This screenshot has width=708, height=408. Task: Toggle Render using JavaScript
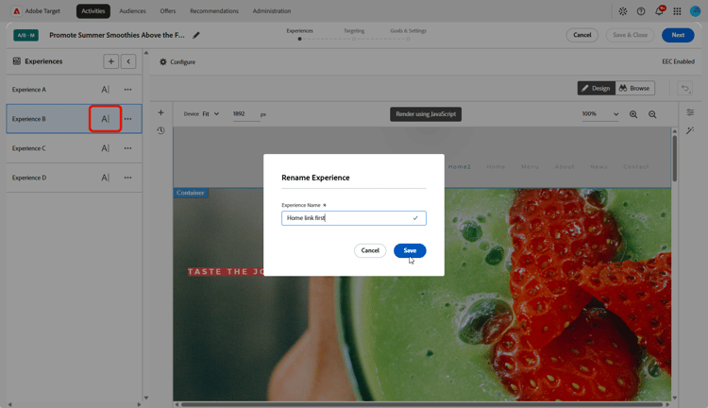pyautogui.click(x=426, y=114)
